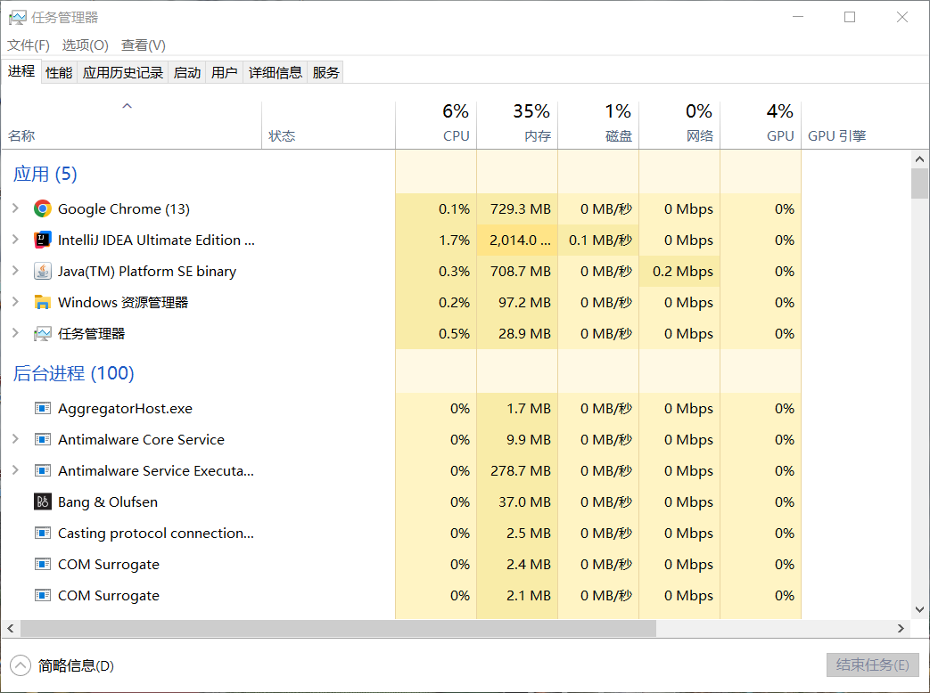Click the Google Chrome icon in process list

[x=42, y=209]
